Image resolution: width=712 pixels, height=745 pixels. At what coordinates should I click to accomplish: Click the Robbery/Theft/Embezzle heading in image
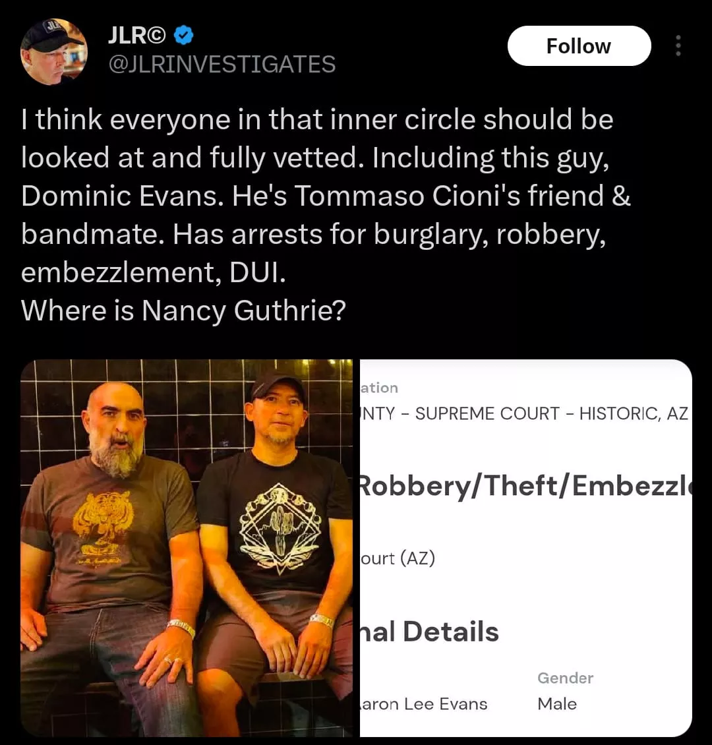pos(525,486)
